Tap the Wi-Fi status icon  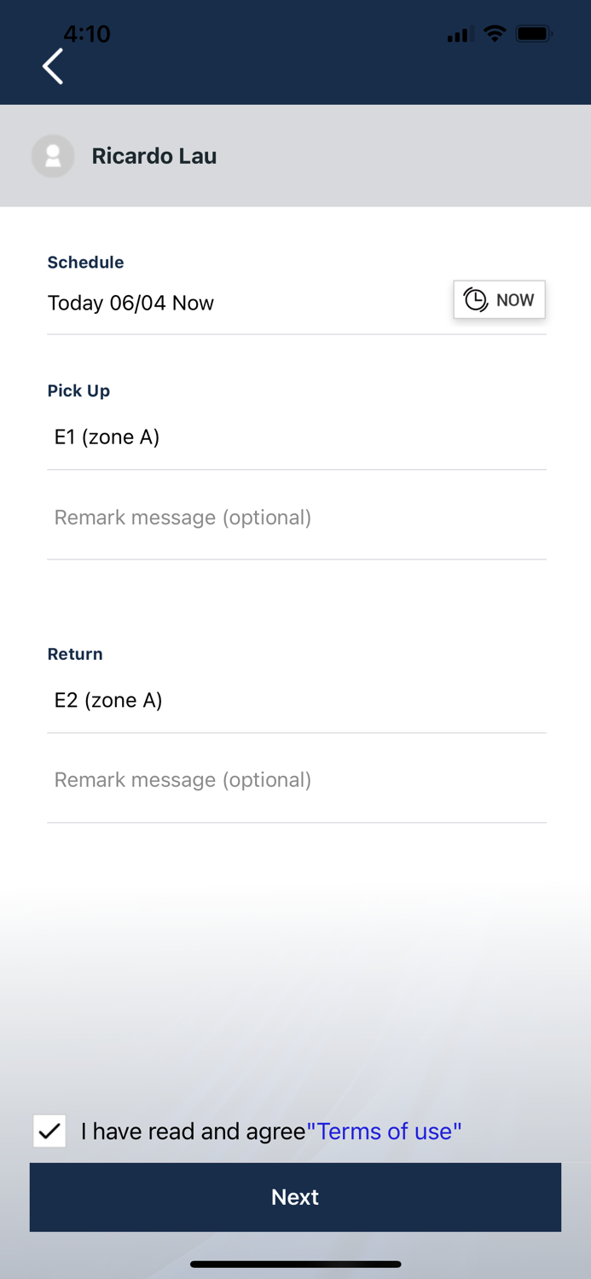(494, 34)
